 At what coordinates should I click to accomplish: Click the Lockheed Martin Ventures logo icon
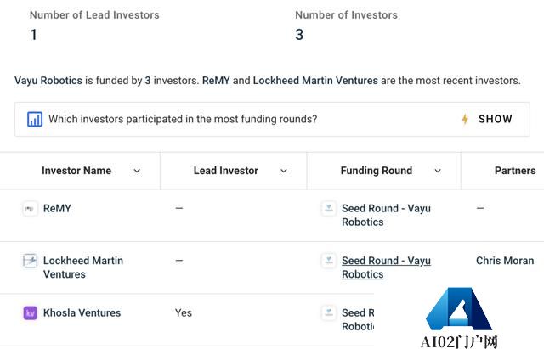[30, 261]
